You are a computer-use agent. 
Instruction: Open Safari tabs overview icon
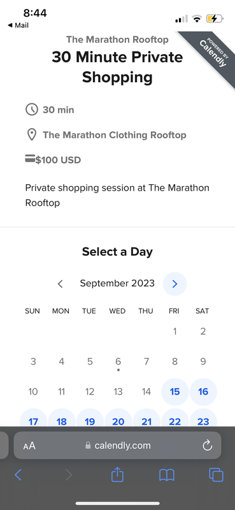[x=216, y=475]
